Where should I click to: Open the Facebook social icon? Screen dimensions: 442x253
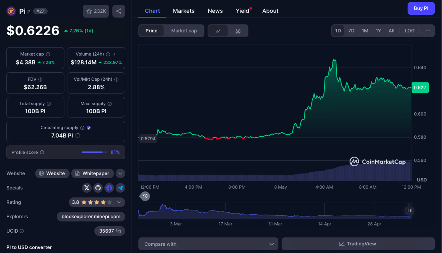pyautogui.click(x=109, y=188)
